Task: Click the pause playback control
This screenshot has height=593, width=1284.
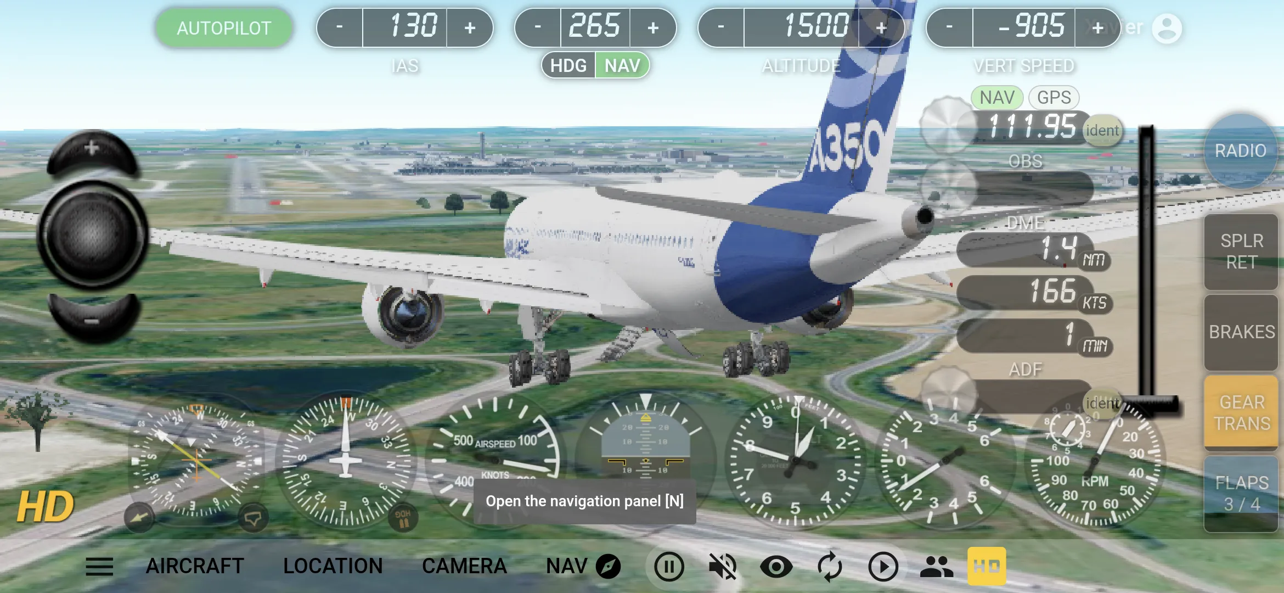Action: pos(671,565)
